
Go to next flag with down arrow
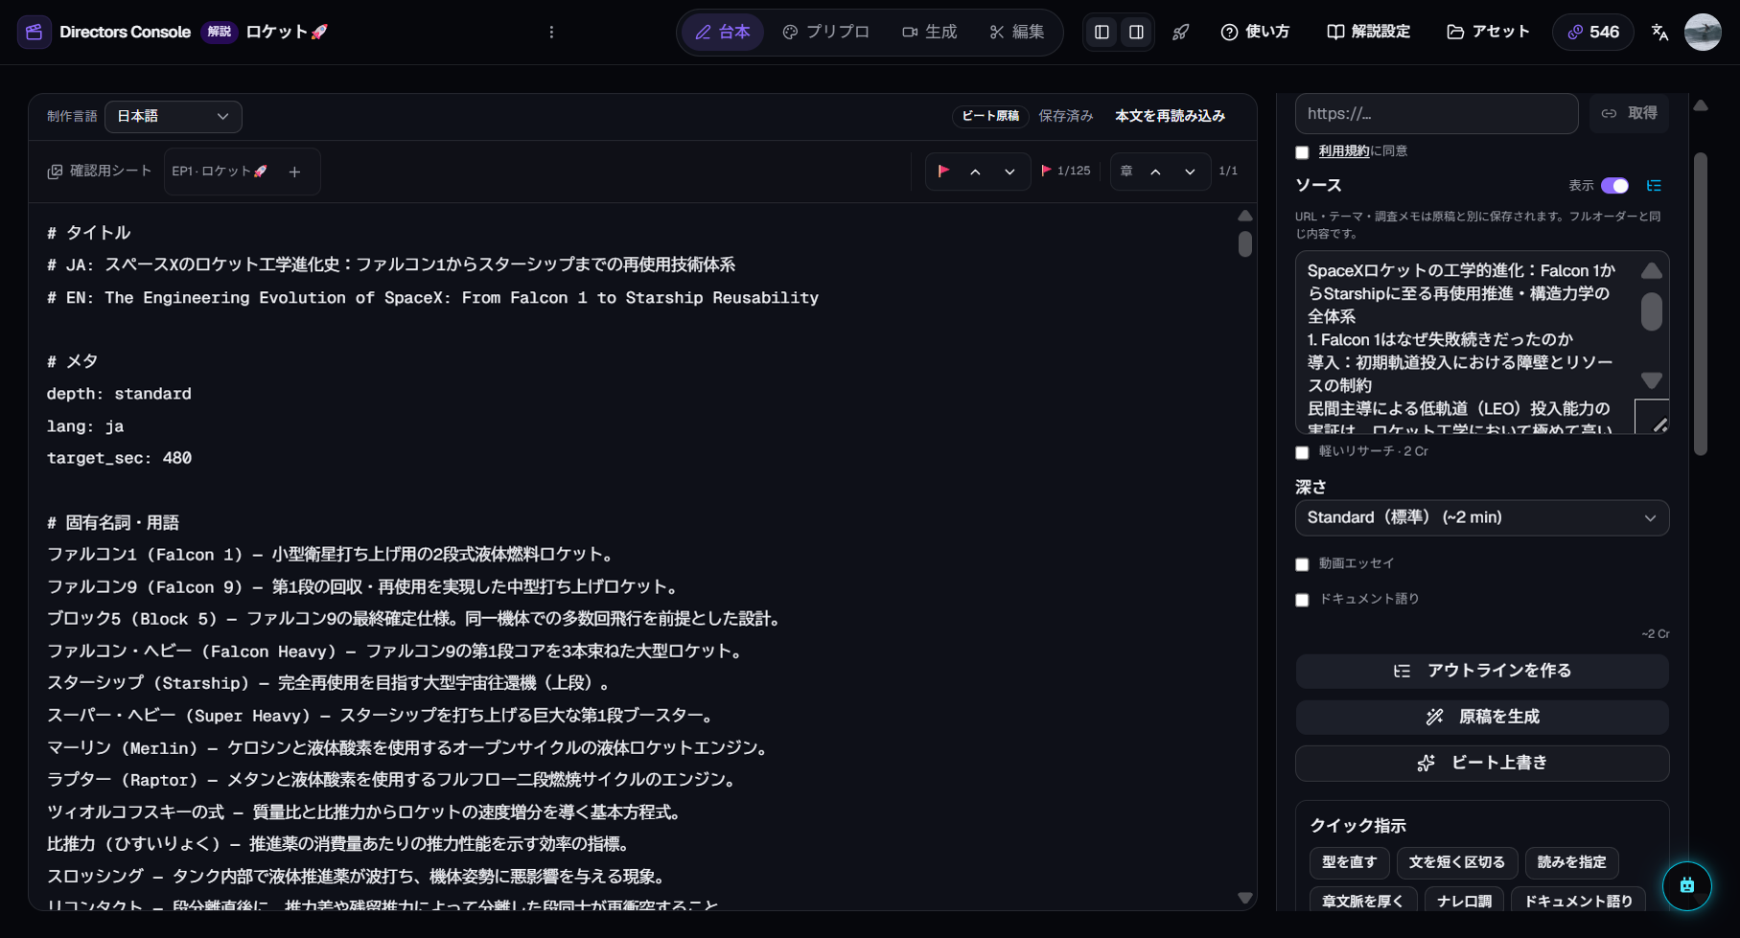(1009, 172)
